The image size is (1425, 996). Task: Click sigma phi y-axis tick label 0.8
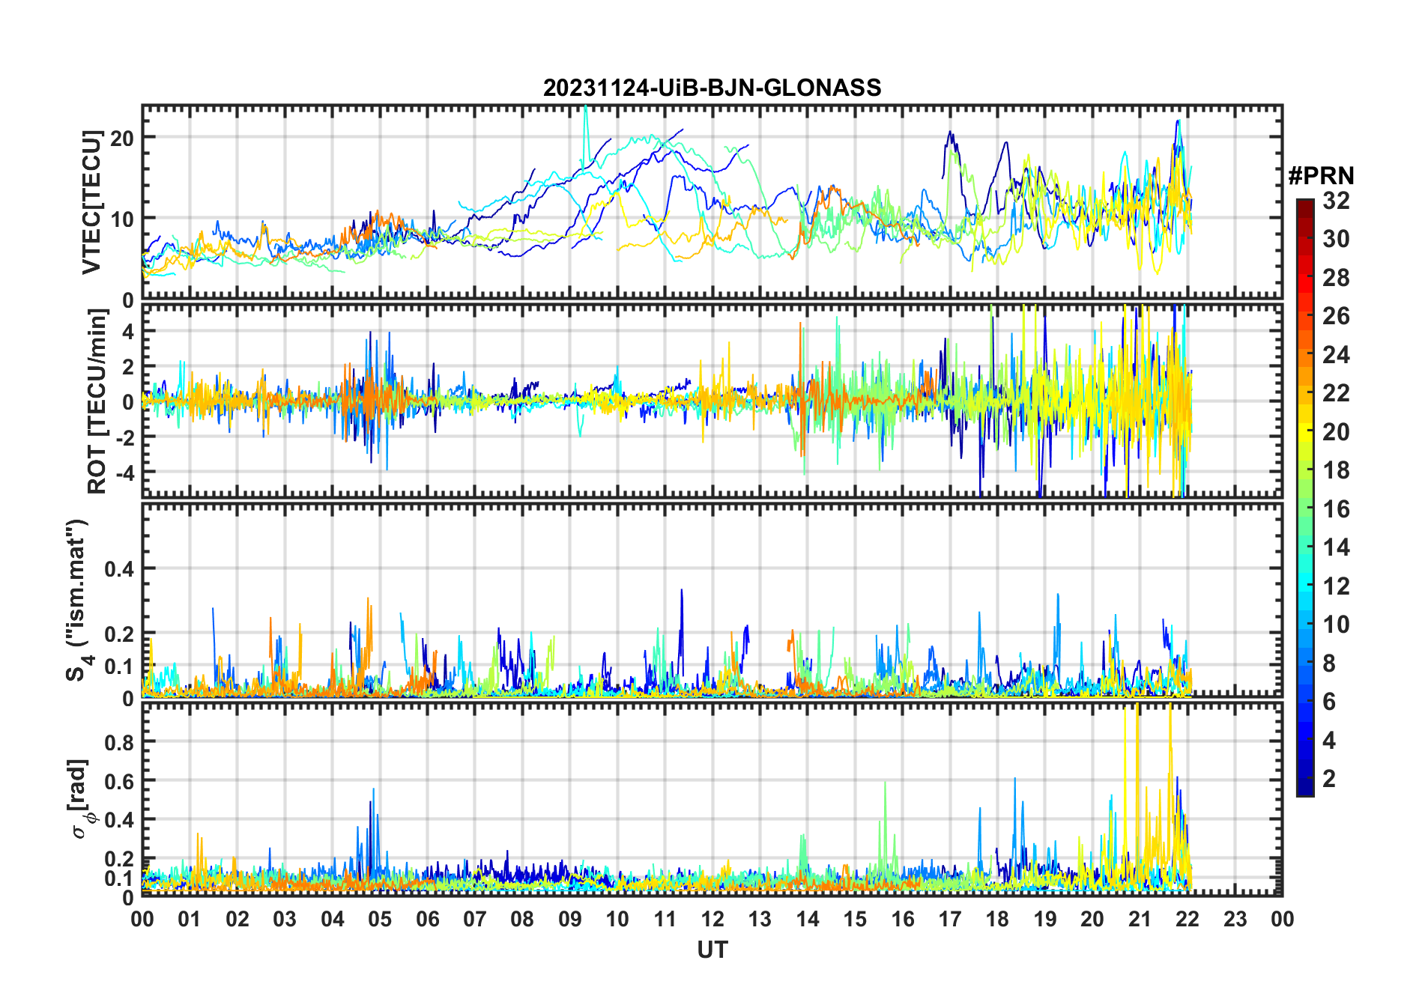coord(119,742)
